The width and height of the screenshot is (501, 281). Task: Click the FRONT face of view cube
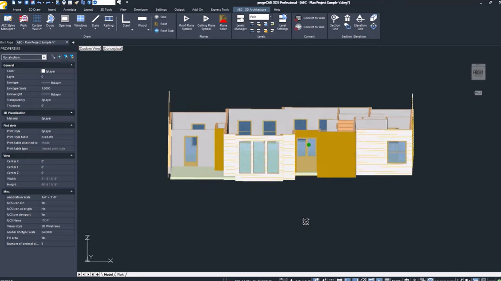pyautogui.click(x=478, y=72)
